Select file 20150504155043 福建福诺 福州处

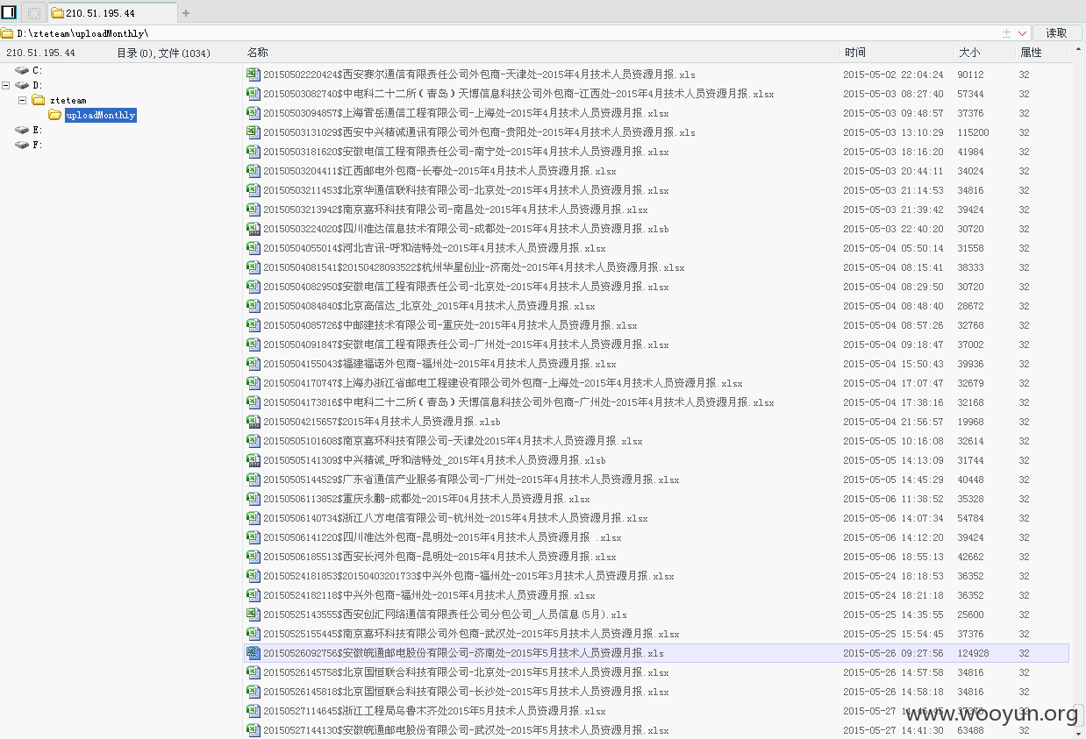[x=439, y=364]
